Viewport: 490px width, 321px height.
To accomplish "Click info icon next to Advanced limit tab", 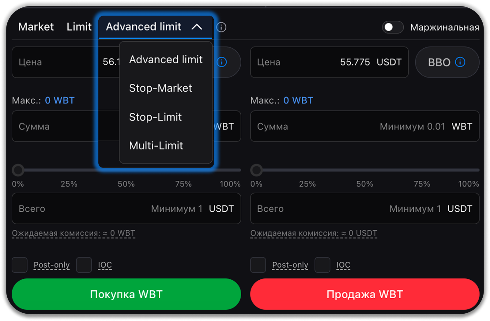I will (x=221, y=27).
